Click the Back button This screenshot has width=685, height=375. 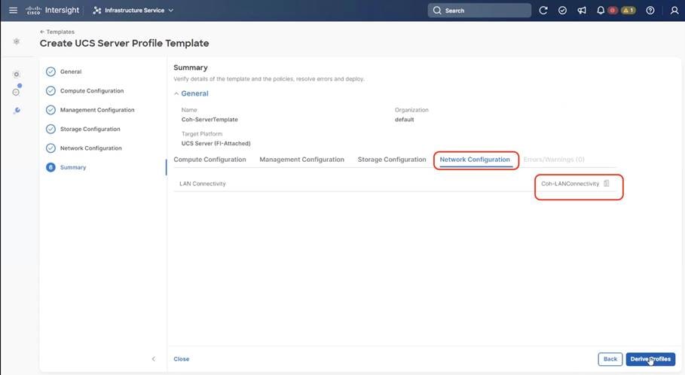point(610,359)
